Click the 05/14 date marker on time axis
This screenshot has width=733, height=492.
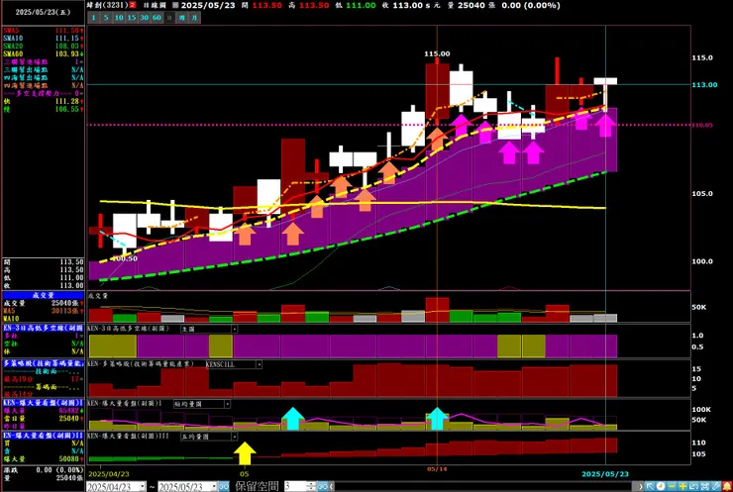tap(437, 468)
